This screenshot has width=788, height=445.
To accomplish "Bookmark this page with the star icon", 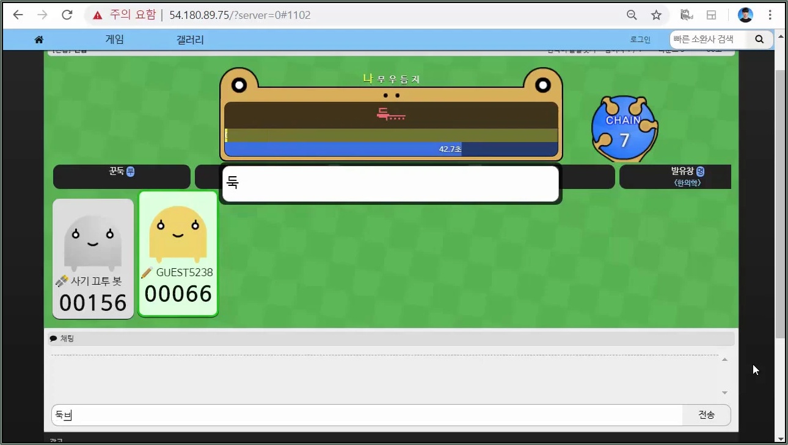I will (656, 15).
